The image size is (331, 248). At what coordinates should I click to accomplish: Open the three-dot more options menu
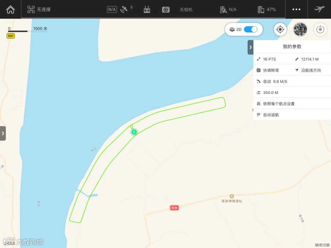(x=296, y=10)
